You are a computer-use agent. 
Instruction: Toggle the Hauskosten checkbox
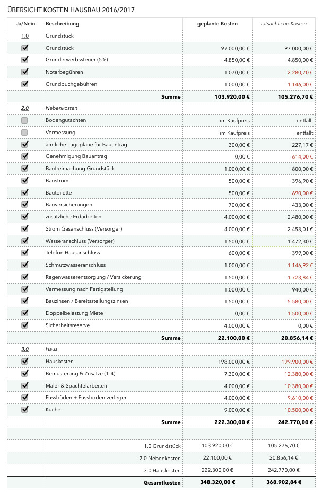click(x=24, y=361)
